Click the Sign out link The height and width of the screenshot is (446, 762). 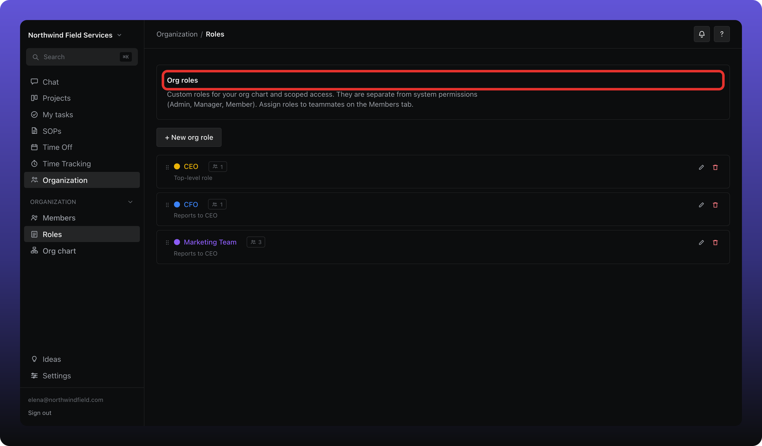[40, 413]
